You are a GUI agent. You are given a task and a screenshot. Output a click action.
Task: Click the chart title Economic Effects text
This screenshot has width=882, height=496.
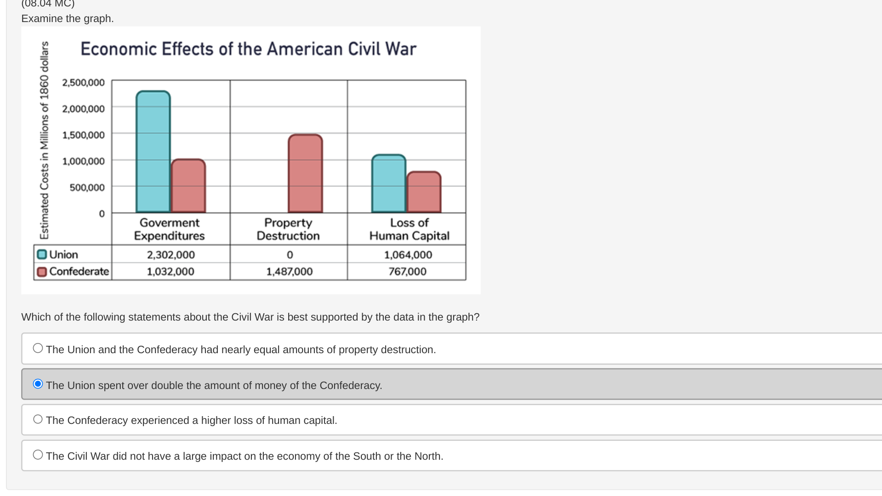(248, 49)
